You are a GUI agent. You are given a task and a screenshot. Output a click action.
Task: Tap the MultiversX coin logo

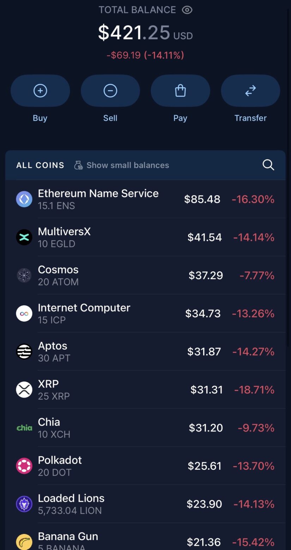24,237
